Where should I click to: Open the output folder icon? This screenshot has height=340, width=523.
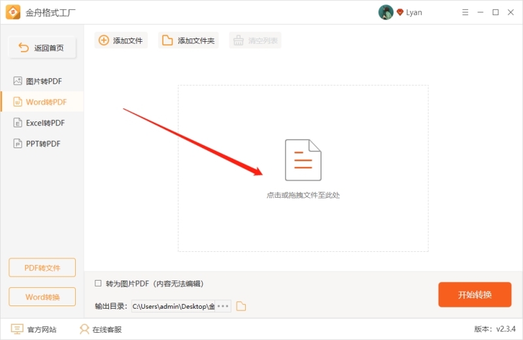[241, 306]
